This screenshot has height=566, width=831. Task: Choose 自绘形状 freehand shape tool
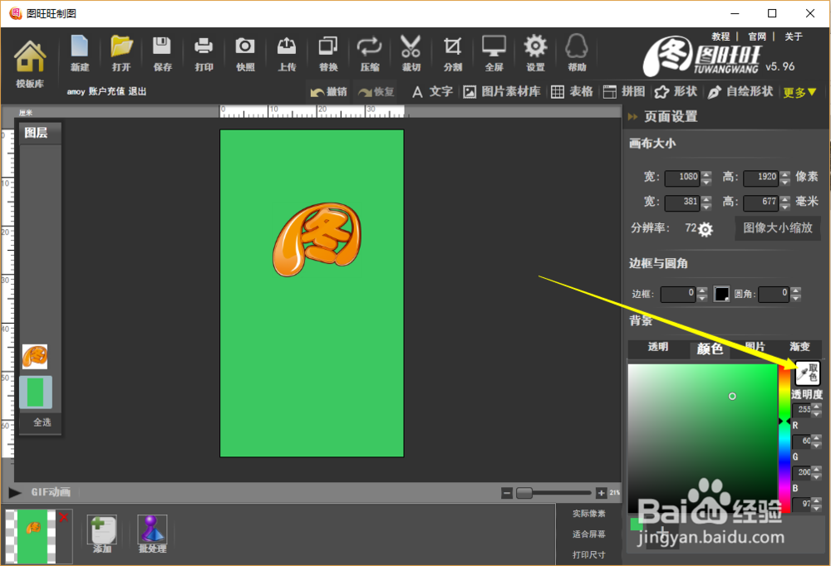(740, 91)
